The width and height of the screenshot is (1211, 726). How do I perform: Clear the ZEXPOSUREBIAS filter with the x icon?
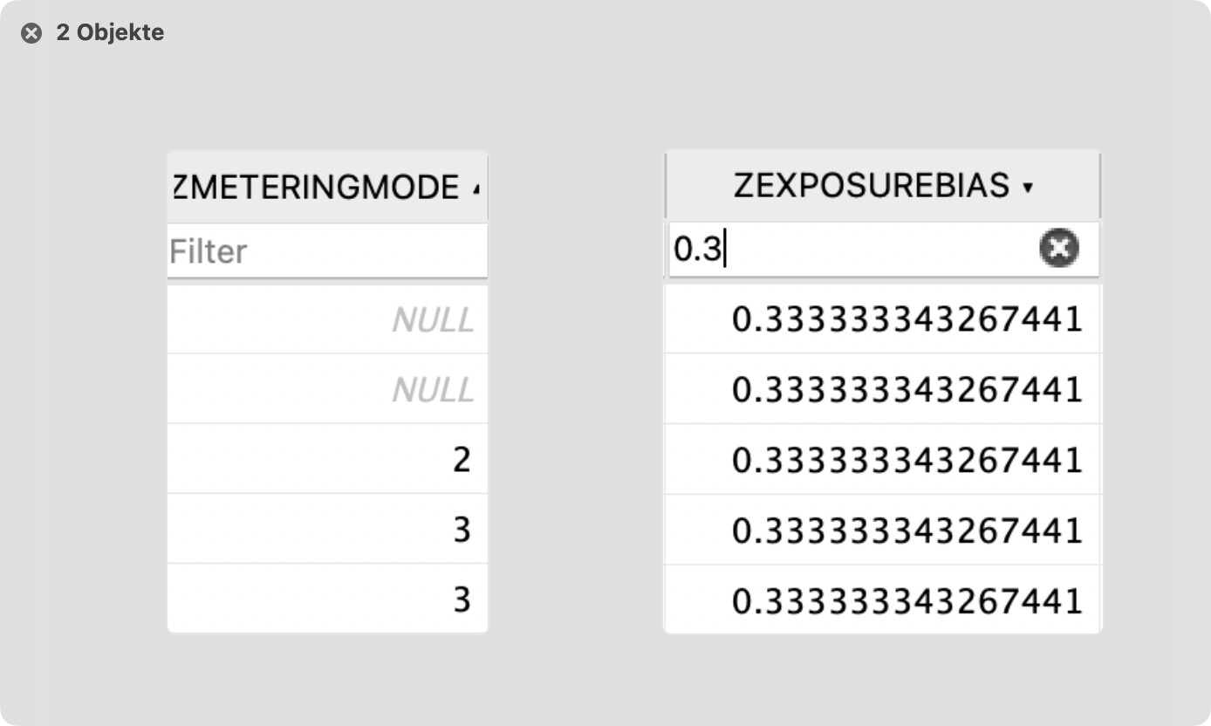(1058, 250)
